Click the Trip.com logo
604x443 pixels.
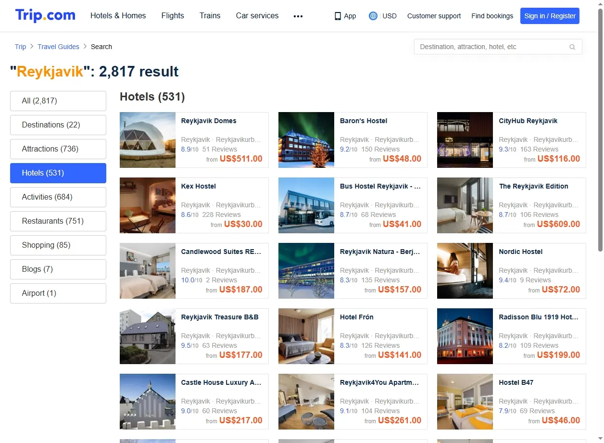45,15
